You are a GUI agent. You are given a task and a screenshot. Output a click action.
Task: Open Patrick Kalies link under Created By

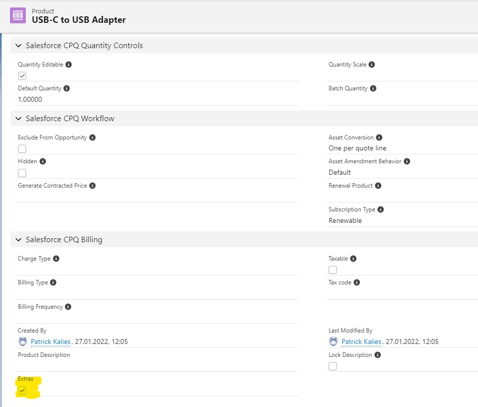(x=50, y=341)
